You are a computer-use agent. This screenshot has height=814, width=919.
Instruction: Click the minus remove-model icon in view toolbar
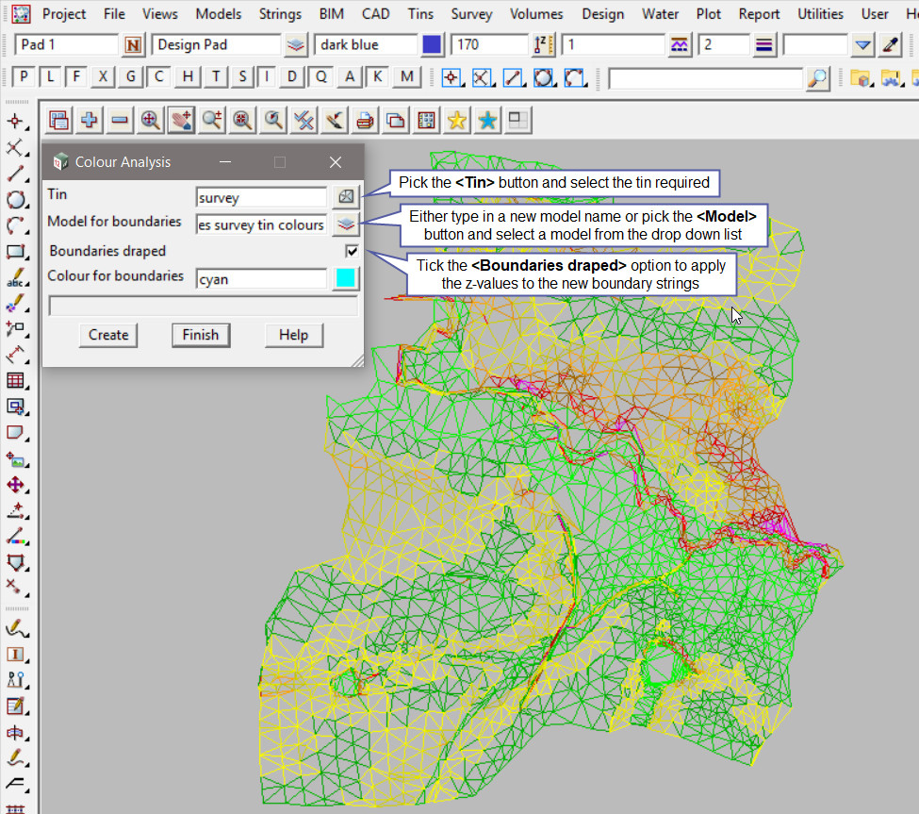(120, 120)
